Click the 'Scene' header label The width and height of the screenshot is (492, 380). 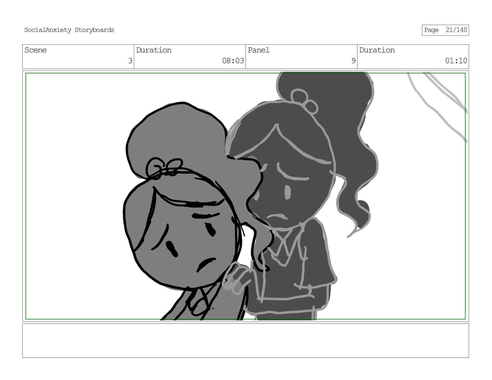click(35, 50)
